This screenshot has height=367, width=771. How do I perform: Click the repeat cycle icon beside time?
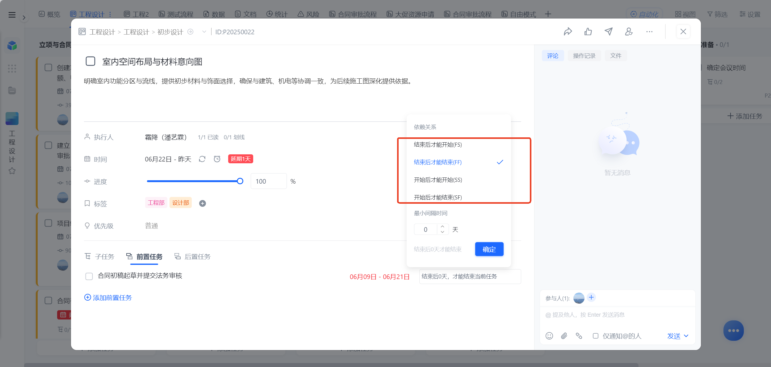202,159
